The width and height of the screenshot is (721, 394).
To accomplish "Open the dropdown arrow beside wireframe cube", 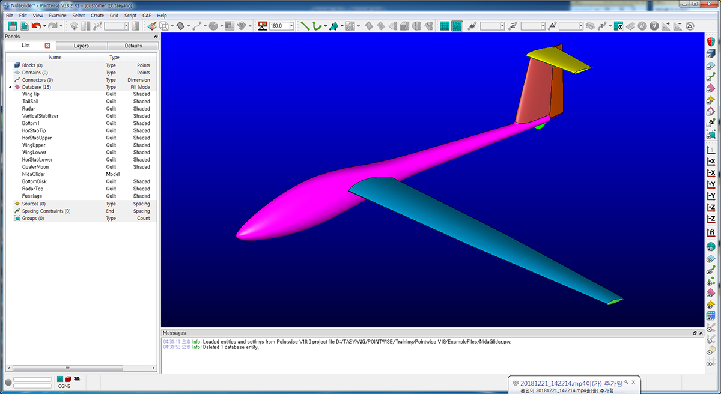I will point(172,26).
